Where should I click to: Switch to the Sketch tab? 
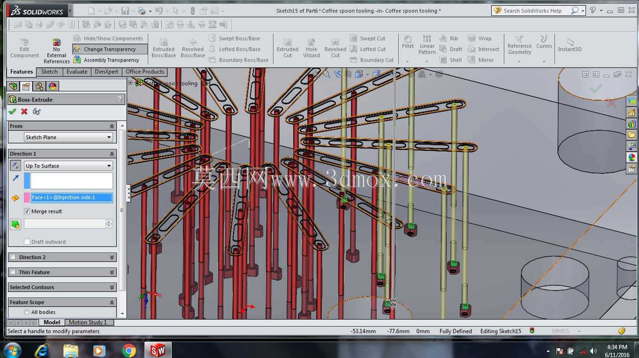[49, 72]
